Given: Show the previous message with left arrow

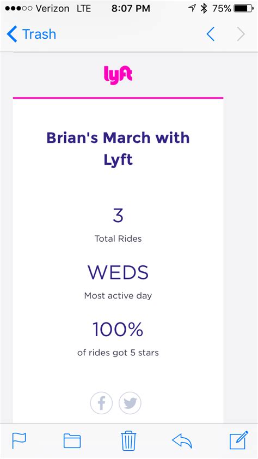Looking at the screenshot, I should click(x=211, y=34).
